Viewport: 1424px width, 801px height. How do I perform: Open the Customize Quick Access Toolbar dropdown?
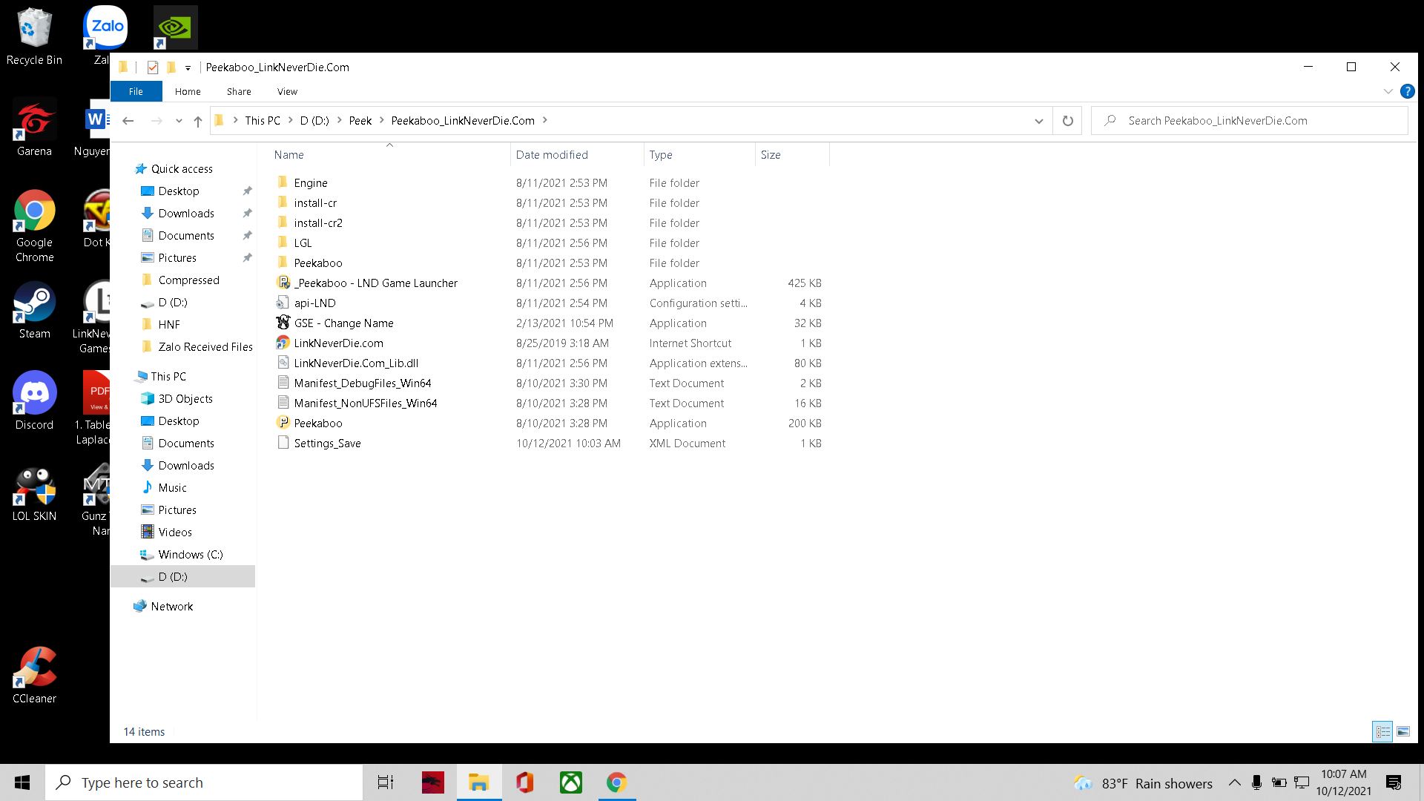188,67
